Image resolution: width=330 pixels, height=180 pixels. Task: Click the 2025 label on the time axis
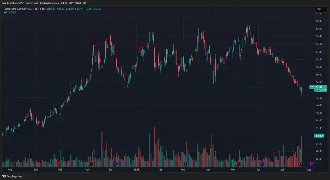click(136, 170)
